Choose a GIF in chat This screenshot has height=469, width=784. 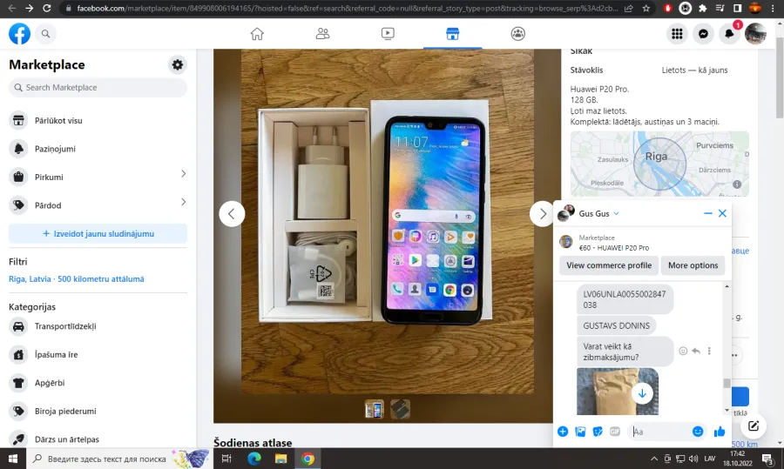[614, 432]
